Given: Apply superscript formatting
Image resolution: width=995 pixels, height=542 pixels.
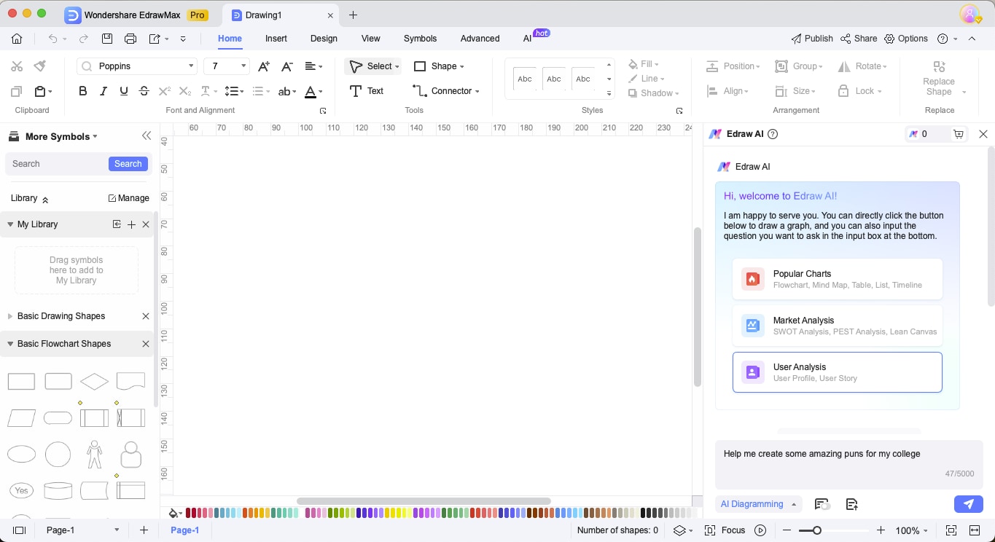Looking at the screenshot, I should (165, 91).
